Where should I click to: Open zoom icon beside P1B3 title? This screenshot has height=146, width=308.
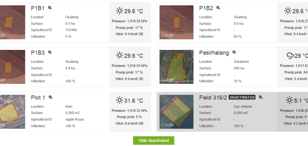click(x=50, y=52)
